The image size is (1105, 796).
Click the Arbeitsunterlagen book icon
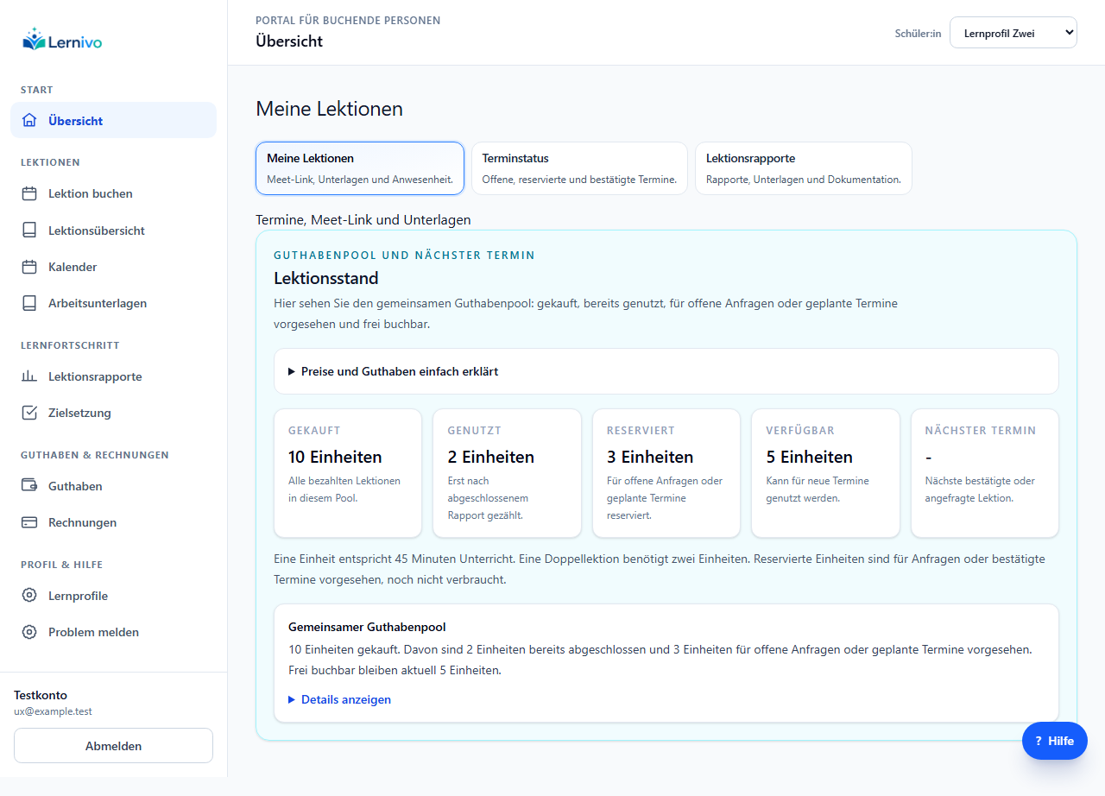(29, 303)
